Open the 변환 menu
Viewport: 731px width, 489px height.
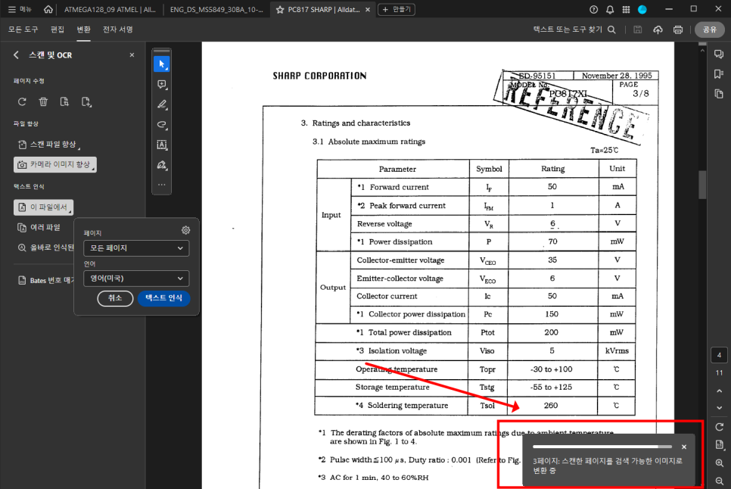(x=83, y=30)
